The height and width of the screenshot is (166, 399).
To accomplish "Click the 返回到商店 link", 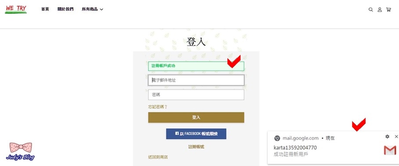I will point(158,157).
